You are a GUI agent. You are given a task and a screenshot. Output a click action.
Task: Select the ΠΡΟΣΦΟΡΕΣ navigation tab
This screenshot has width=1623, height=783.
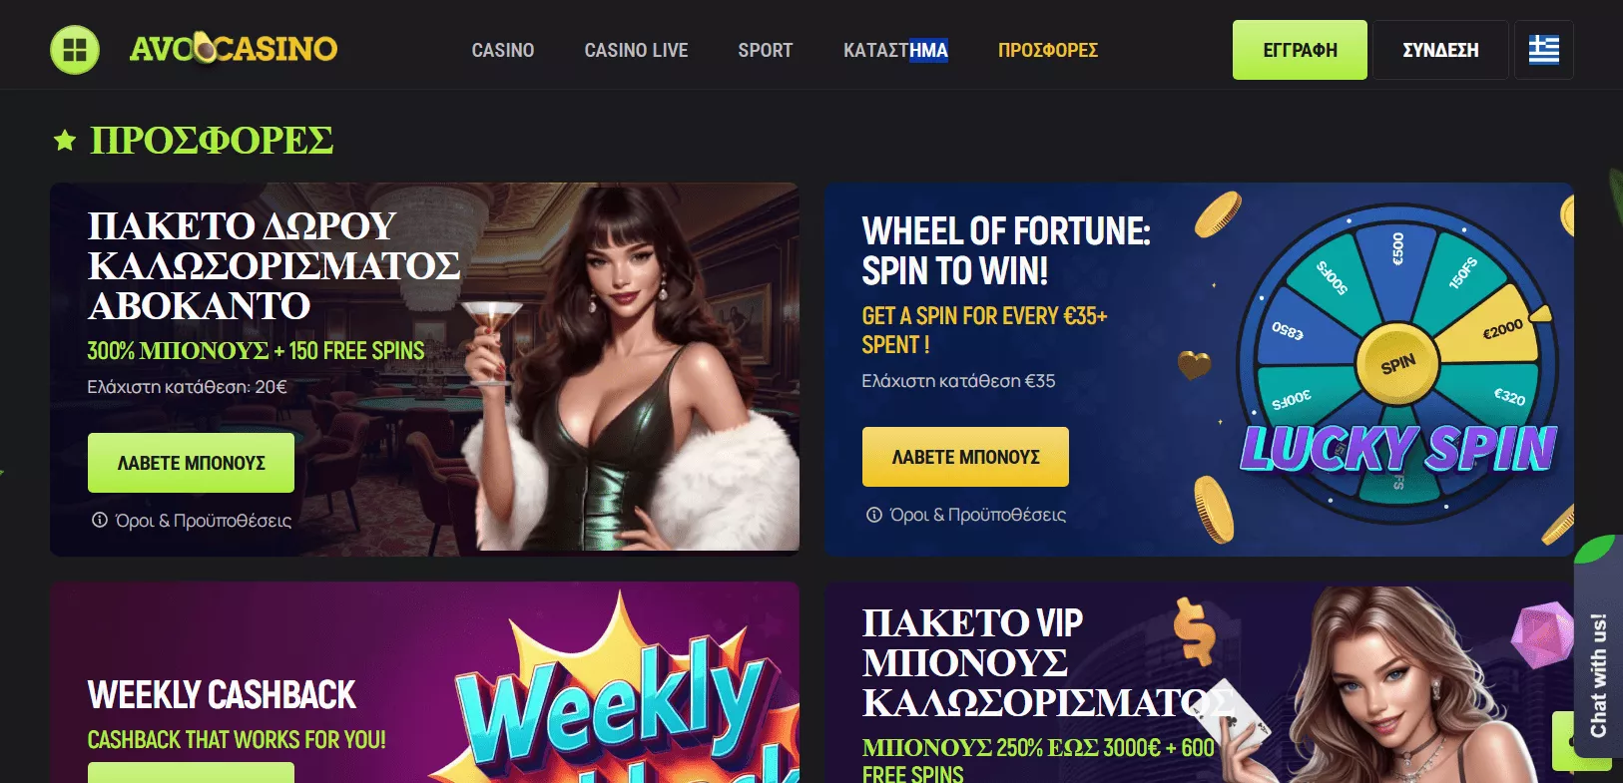click(x=1048, y=50)
